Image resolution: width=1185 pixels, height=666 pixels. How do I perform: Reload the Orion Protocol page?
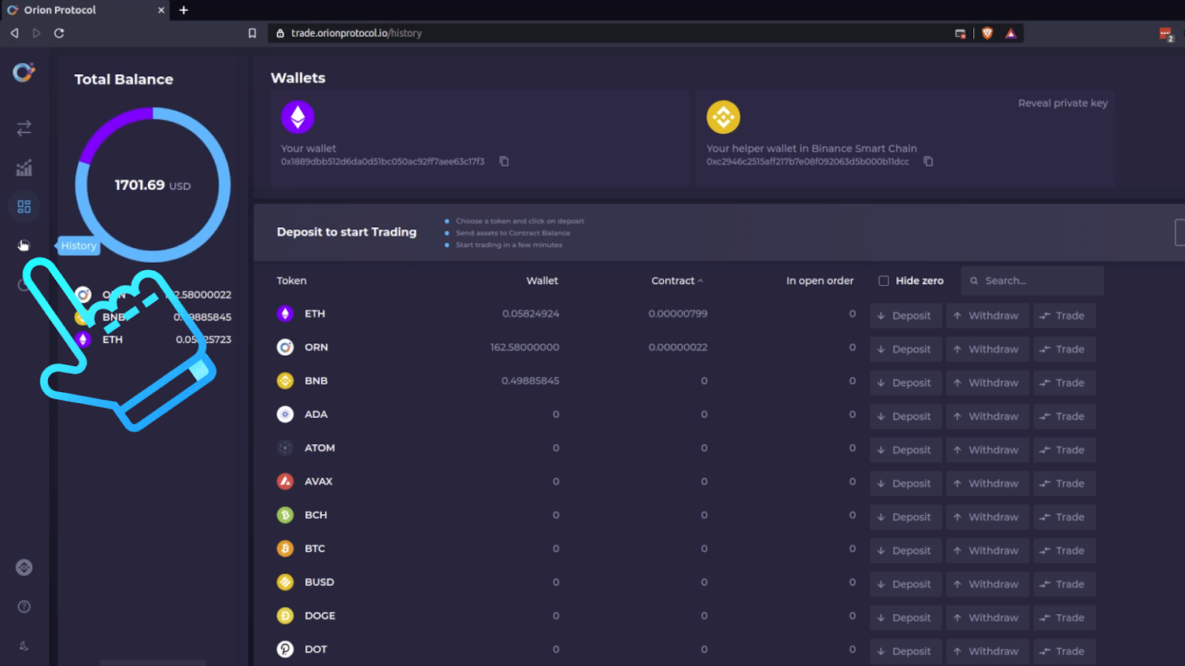coord(59,33)
